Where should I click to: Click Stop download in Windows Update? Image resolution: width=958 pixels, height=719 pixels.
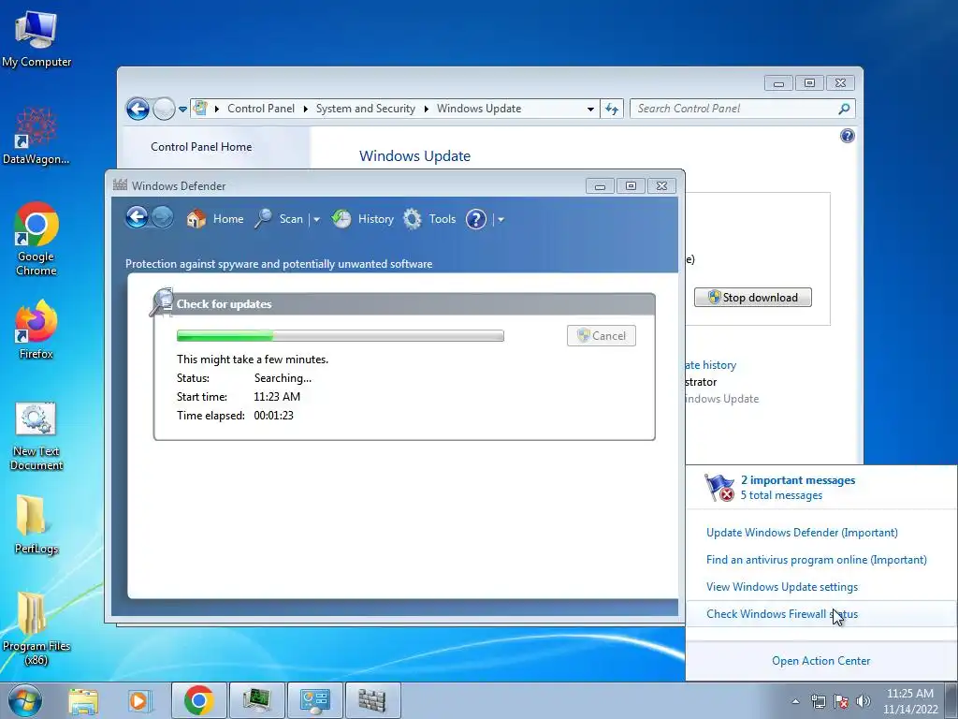tap(753, 297)
